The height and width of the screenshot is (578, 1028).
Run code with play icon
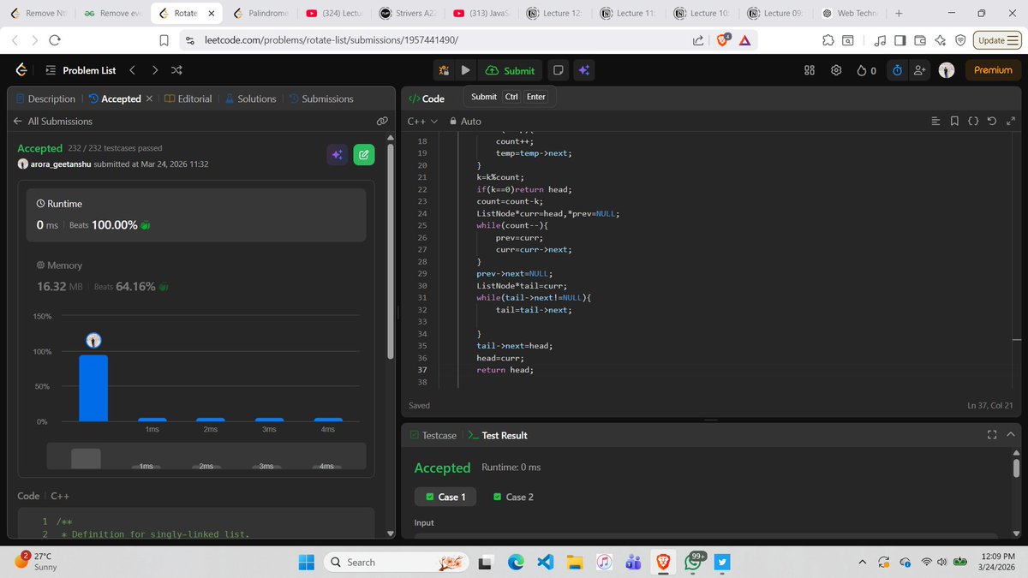tap(465, 70)
